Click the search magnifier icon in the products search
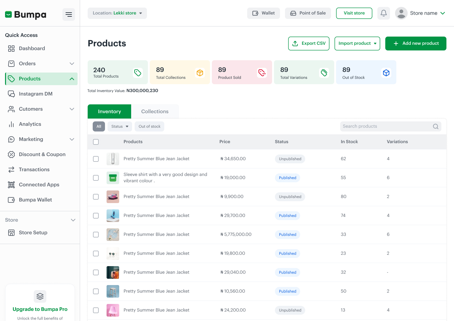The width and height of the screenshot is (454, 321). click(x=435, y=126)
